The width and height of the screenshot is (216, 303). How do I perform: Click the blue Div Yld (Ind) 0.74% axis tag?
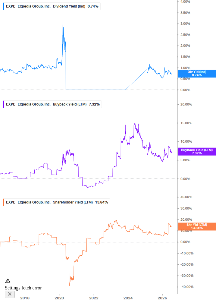(x=197, y=74)
